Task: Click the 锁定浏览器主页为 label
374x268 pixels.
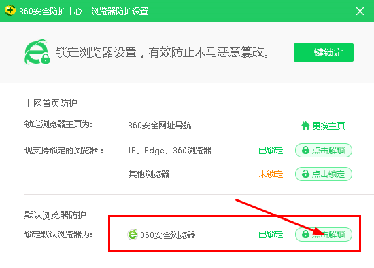Action: click(58, 124)
